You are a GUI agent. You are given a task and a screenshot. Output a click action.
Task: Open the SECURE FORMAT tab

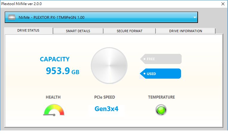[x=129, y=31]
